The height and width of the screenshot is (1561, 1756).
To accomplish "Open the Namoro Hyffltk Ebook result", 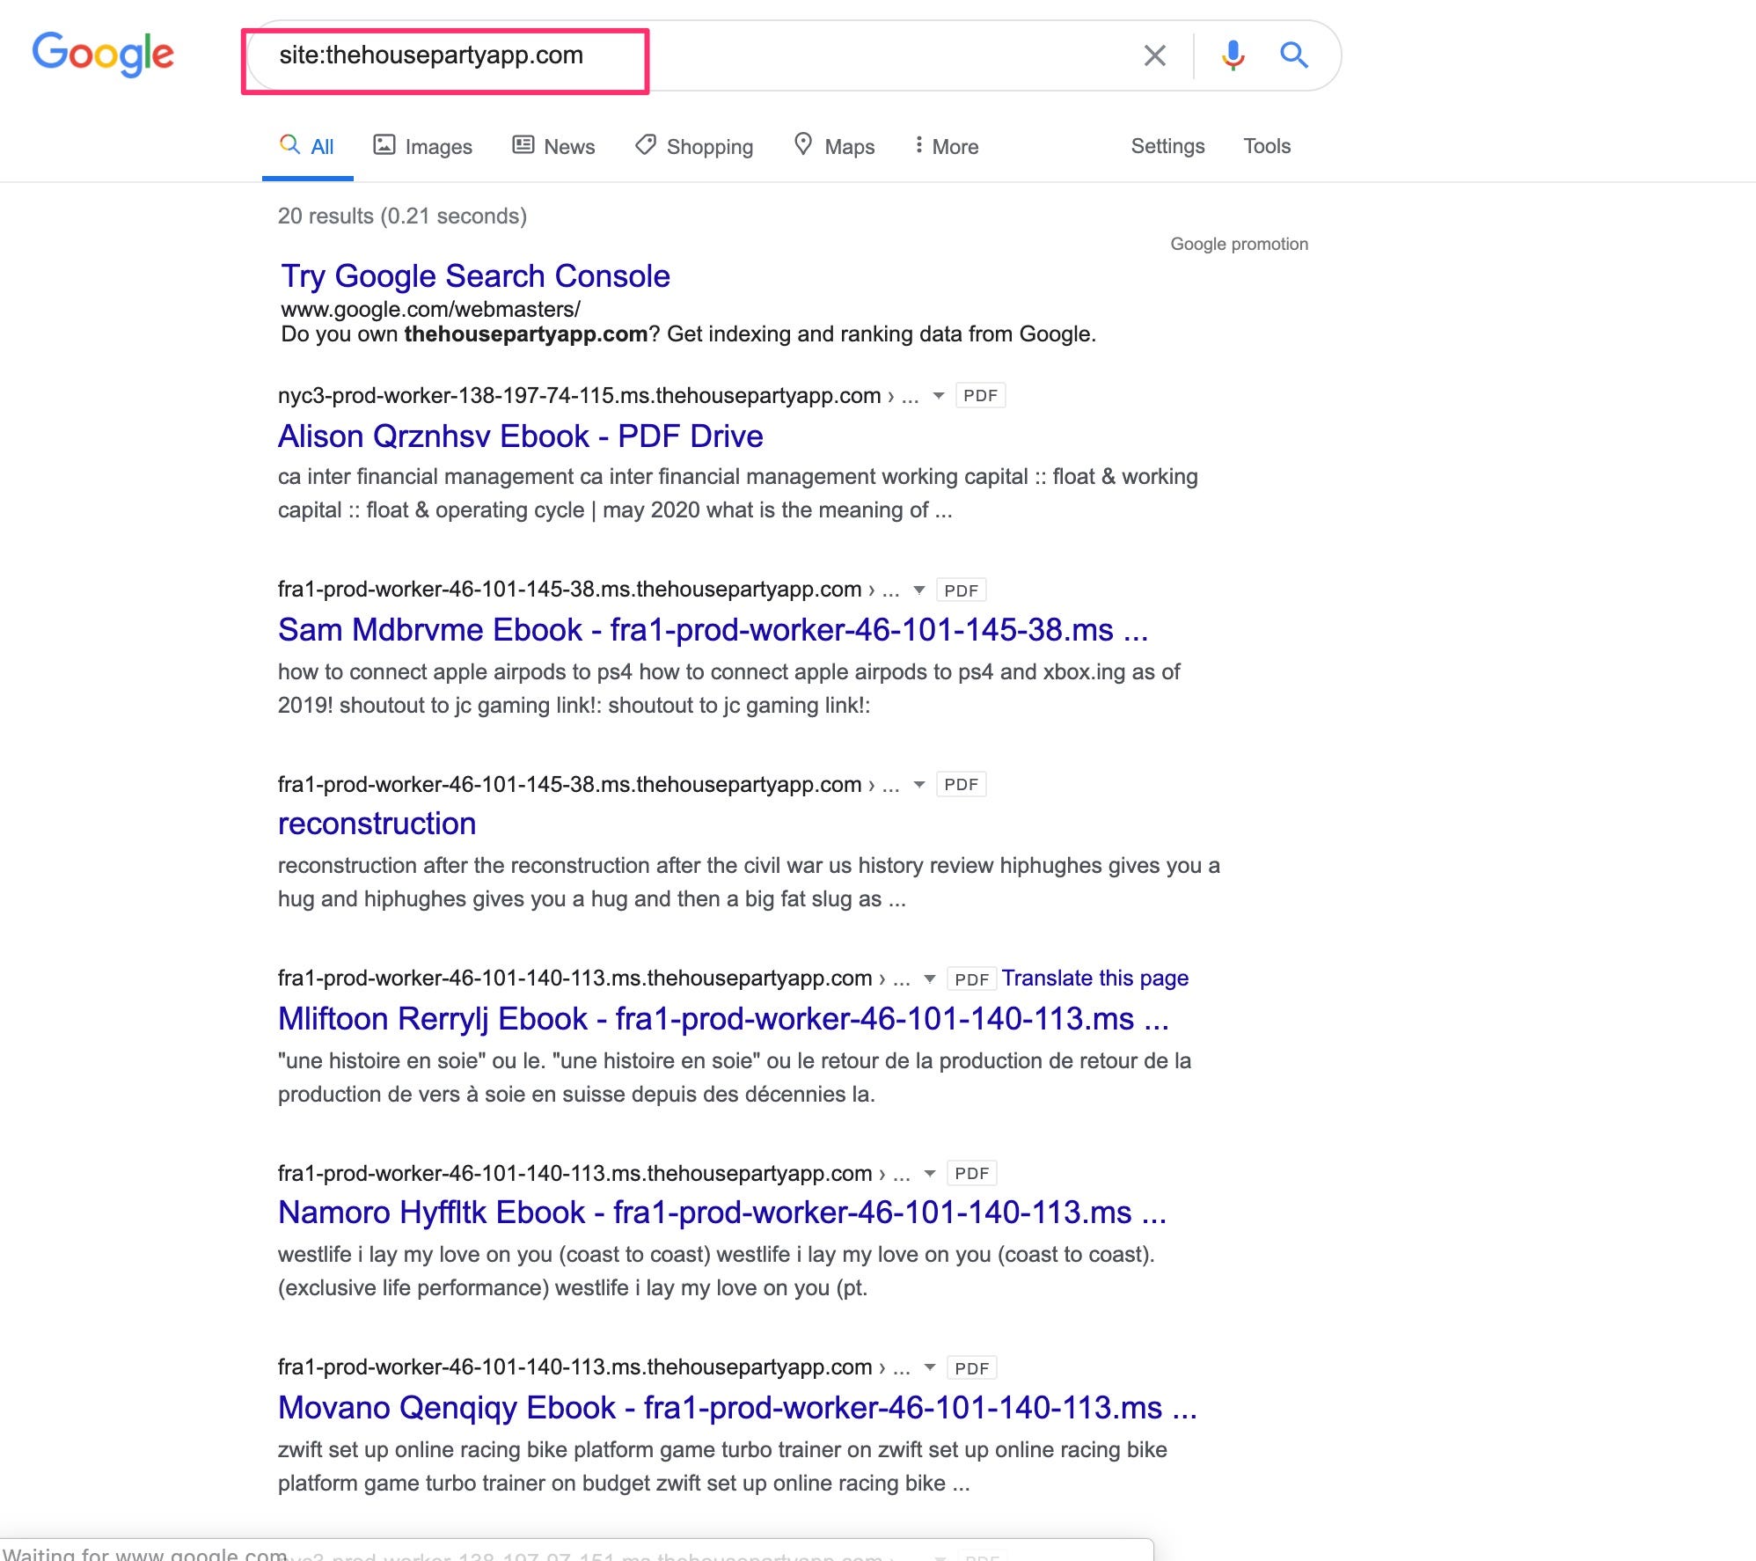I will pyautogui.click(x=722, y=1213).
